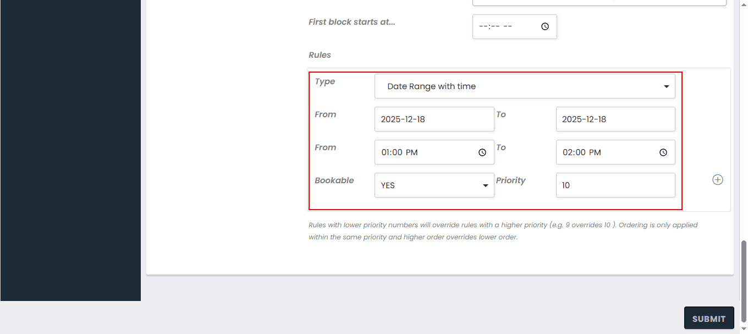Click the Priority input field
Image resolution: width=748 pixels, height=334 pixels.
coord(615,185)
